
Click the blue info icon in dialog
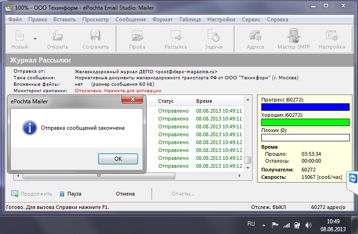pos(30,128)
